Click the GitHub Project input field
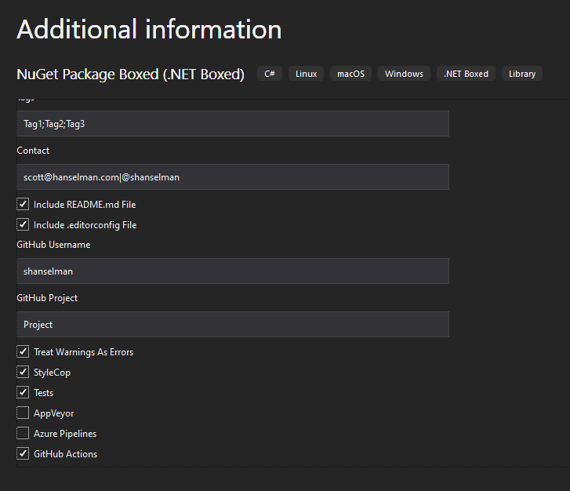 pyautogui.click(x=233, y=325)
